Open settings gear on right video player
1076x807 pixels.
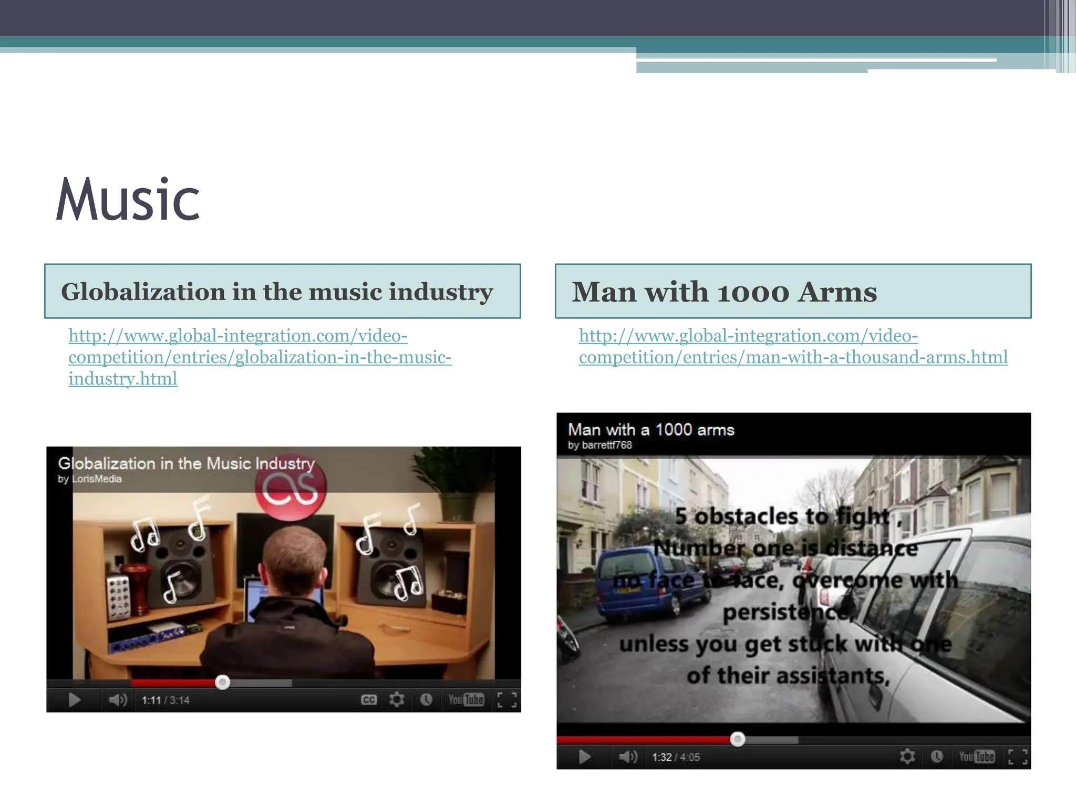click(907, 757)
